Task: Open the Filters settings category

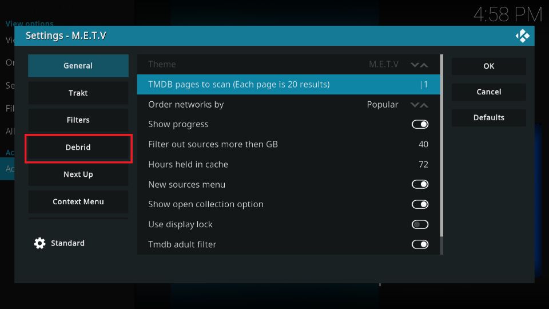Action: pyautogui.click(x=78, y=120)
